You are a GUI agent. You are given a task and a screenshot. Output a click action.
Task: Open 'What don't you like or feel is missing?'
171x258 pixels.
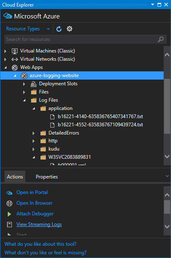(45, 253)
